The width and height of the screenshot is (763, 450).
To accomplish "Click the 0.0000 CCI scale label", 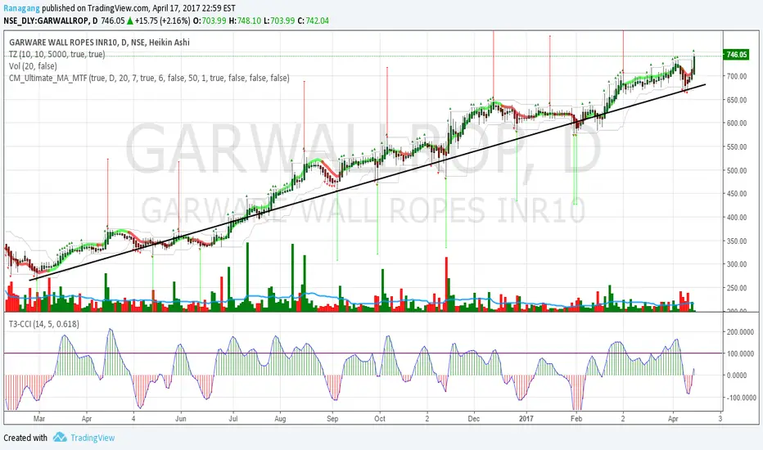I will click(737, 376).
